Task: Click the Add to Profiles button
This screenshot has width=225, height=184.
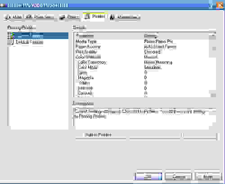Action: (x=101, y=135)
